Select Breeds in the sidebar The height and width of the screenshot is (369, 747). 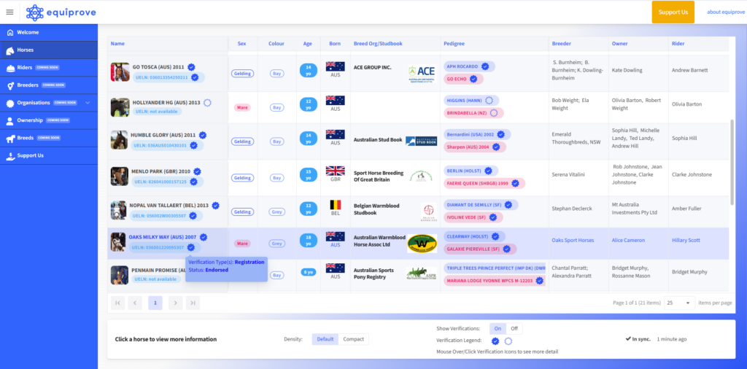click(49, 138)
